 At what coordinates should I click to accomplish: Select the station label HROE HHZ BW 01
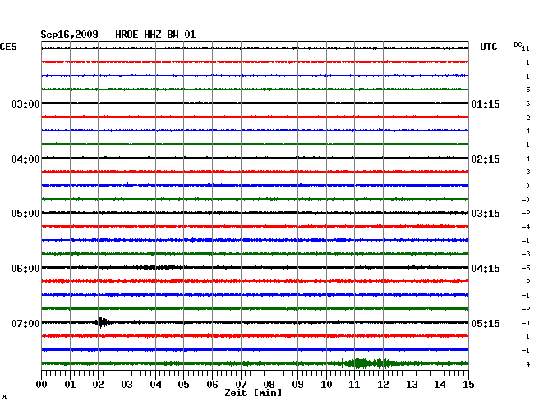tap(155, 35)
